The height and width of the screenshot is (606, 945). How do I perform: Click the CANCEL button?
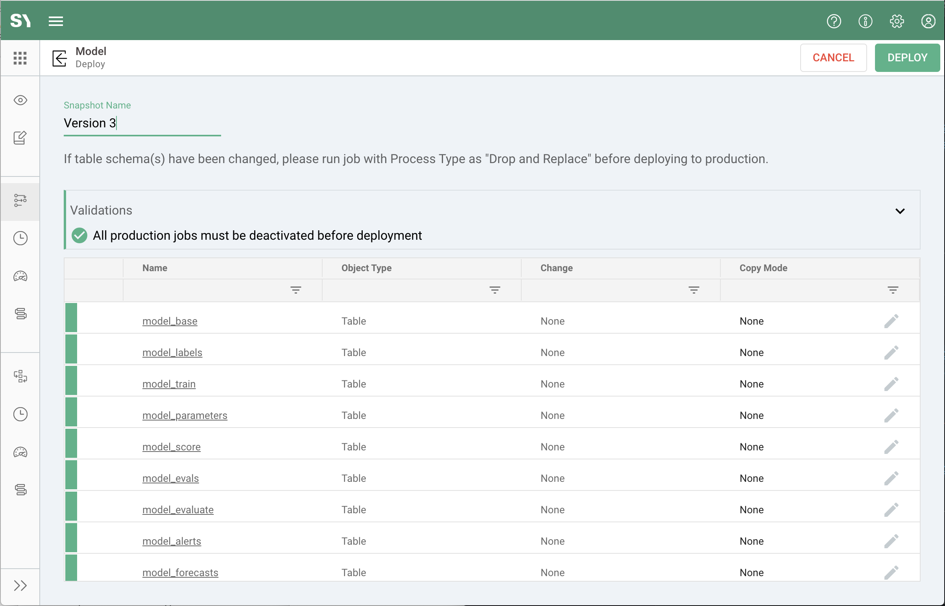click(x=833, y=58)
